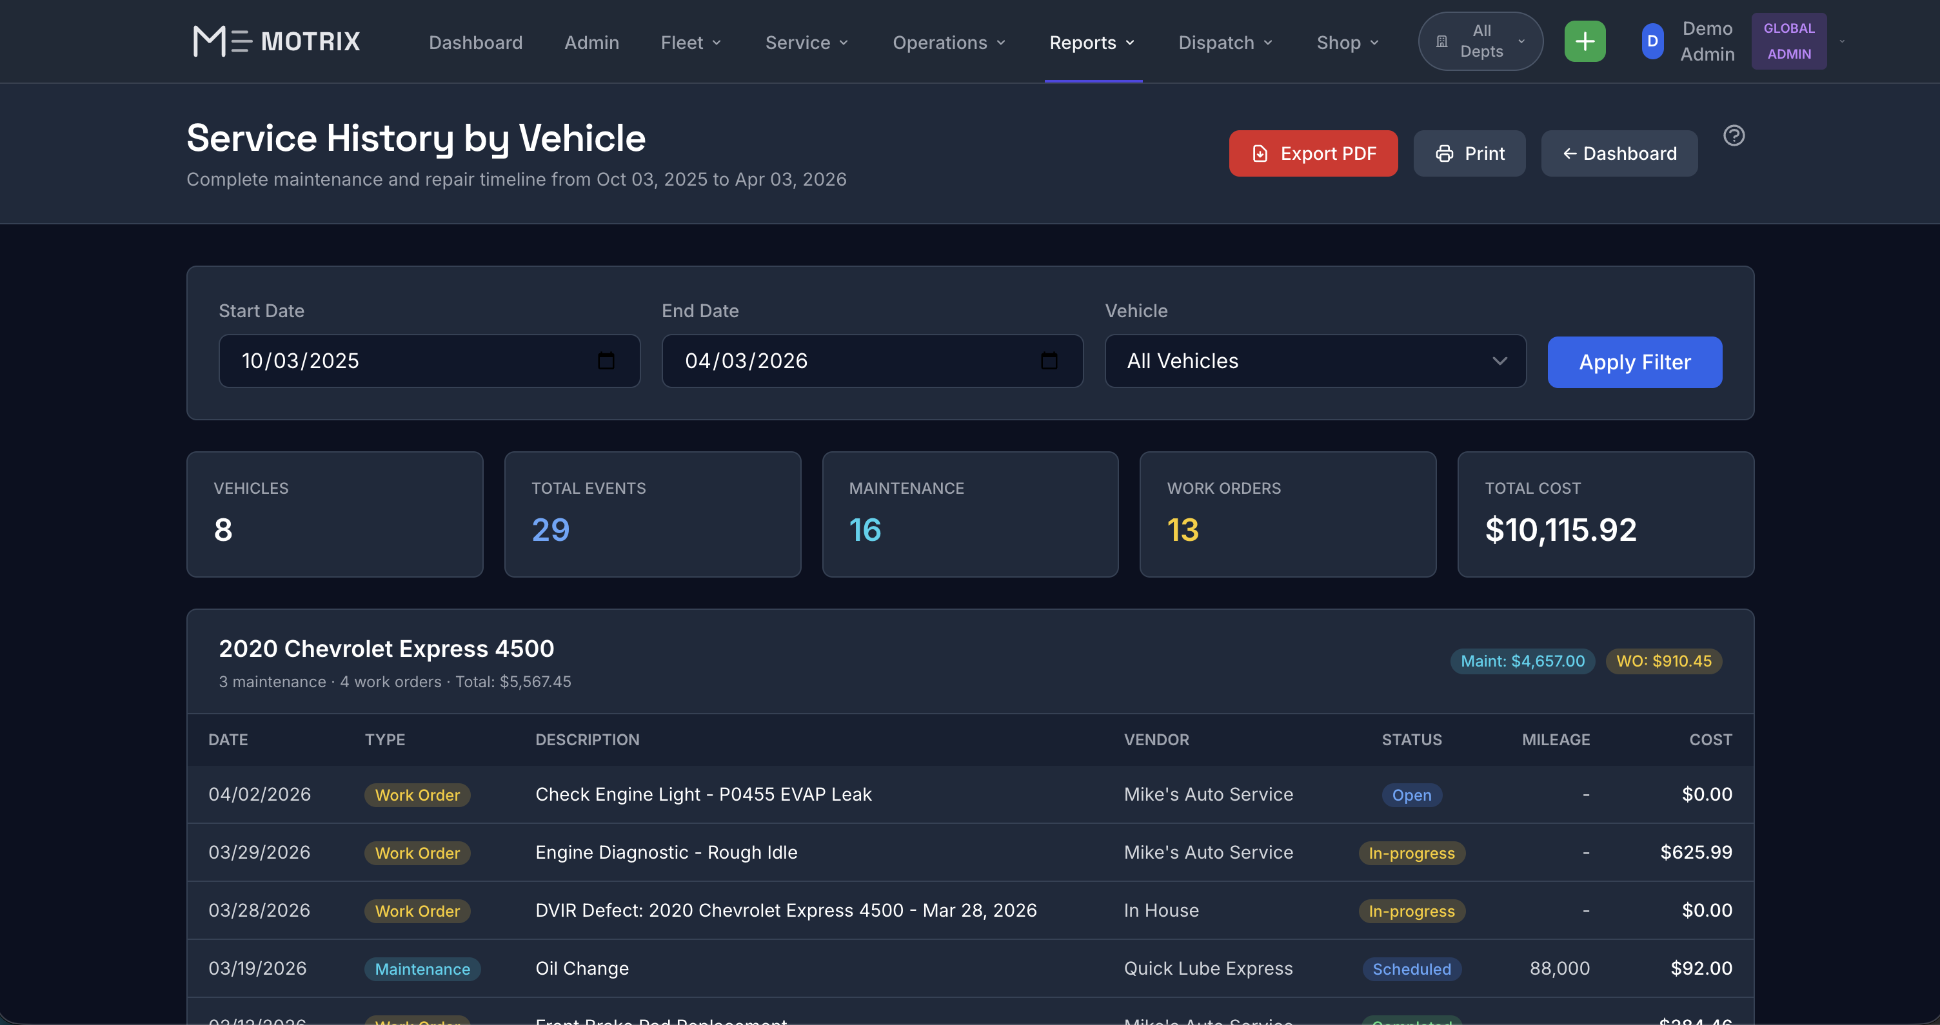Click the Global Admin role badge

click(1788, 41)
